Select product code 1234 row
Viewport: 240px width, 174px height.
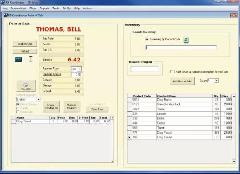pos(180,109)
